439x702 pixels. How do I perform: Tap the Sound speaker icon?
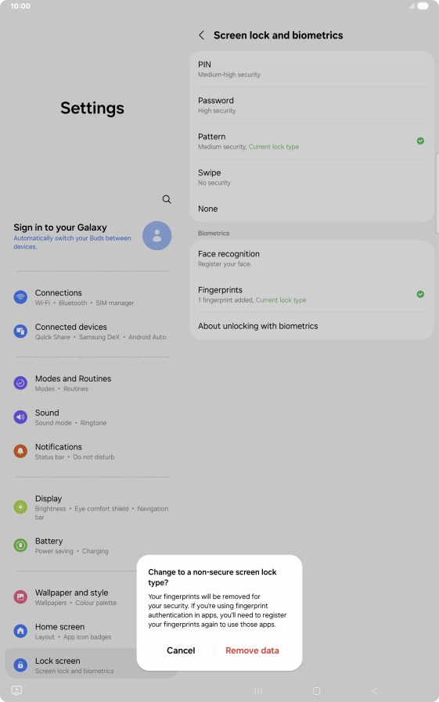pos(20,417)
